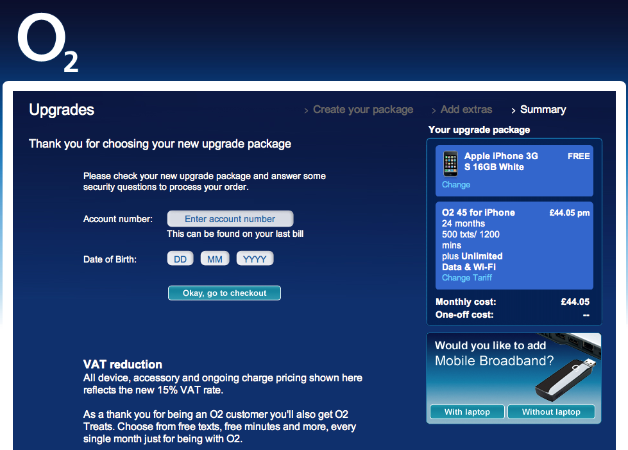Click the YYYY year of birth field

coord(255,259)
